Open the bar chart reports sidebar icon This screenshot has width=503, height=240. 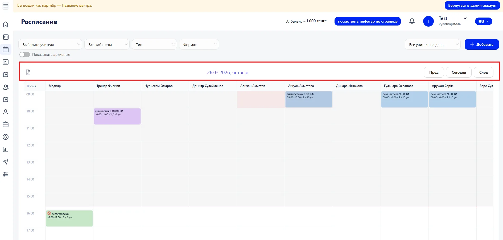[x=6, y=149]
